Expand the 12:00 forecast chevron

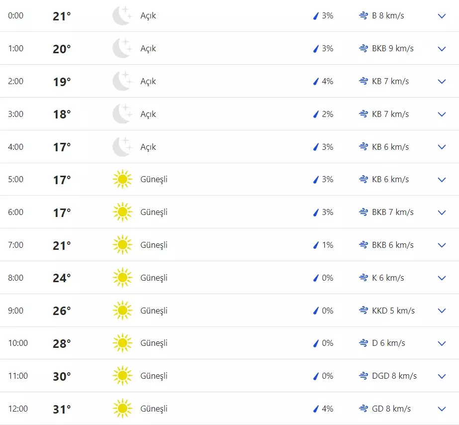pyautogui.click(x=442, y=409)
